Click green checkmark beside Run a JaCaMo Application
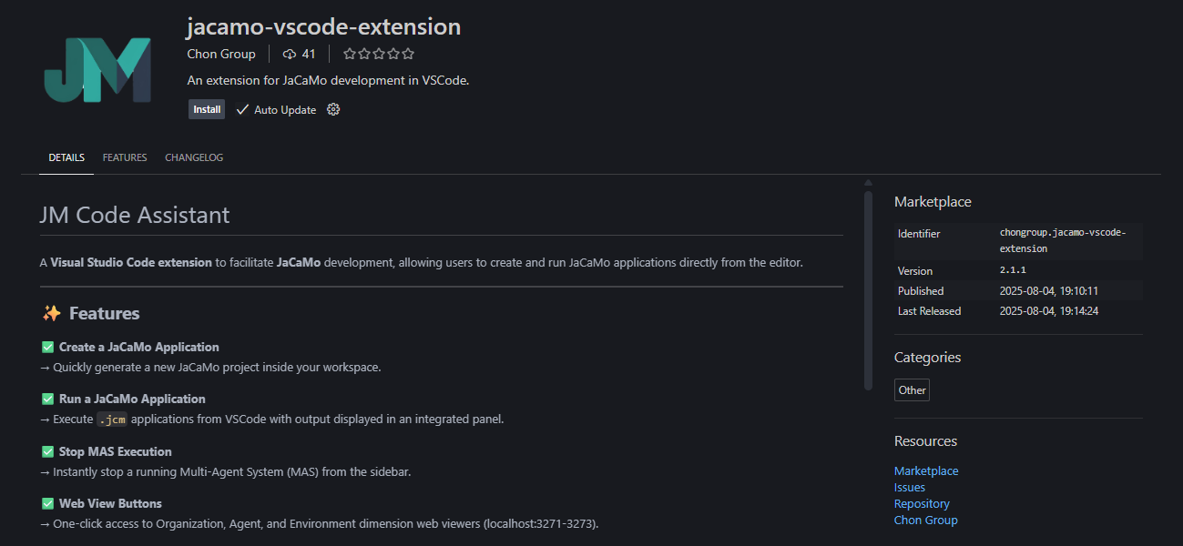1183x546 pixels. pyautogui.click(x=48, y=399)
